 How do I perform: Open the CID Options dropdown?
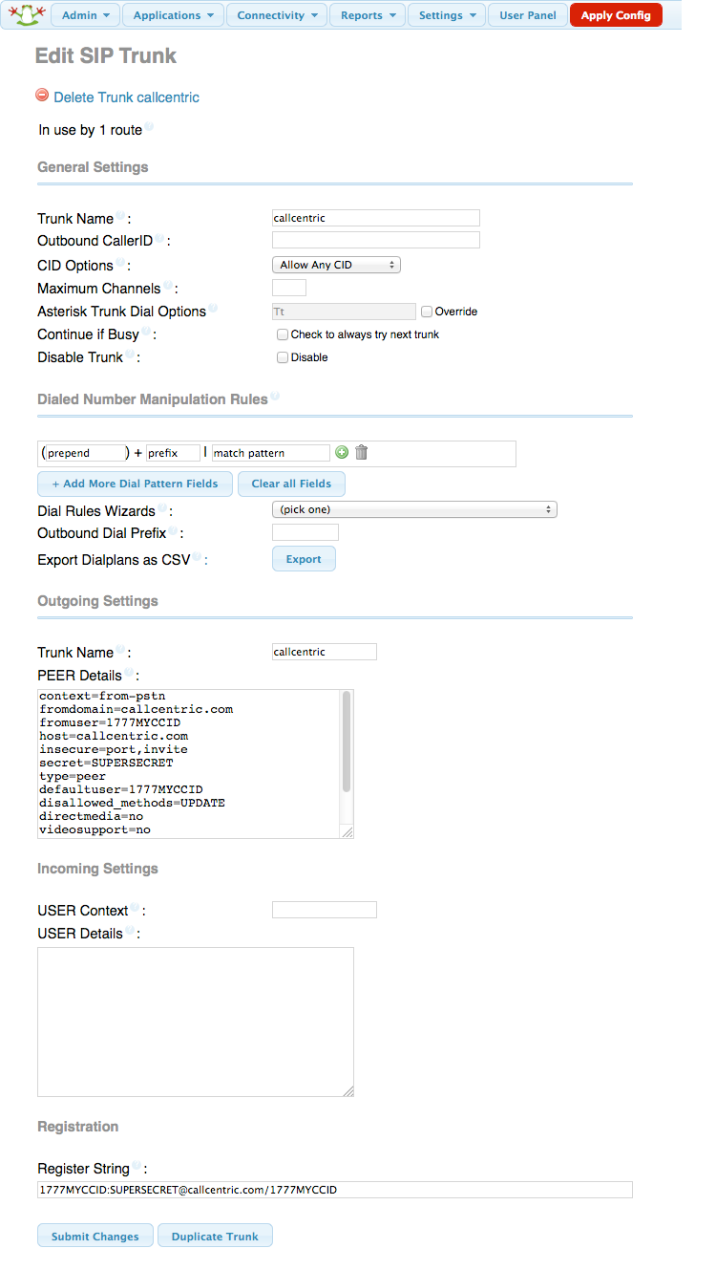336,265
